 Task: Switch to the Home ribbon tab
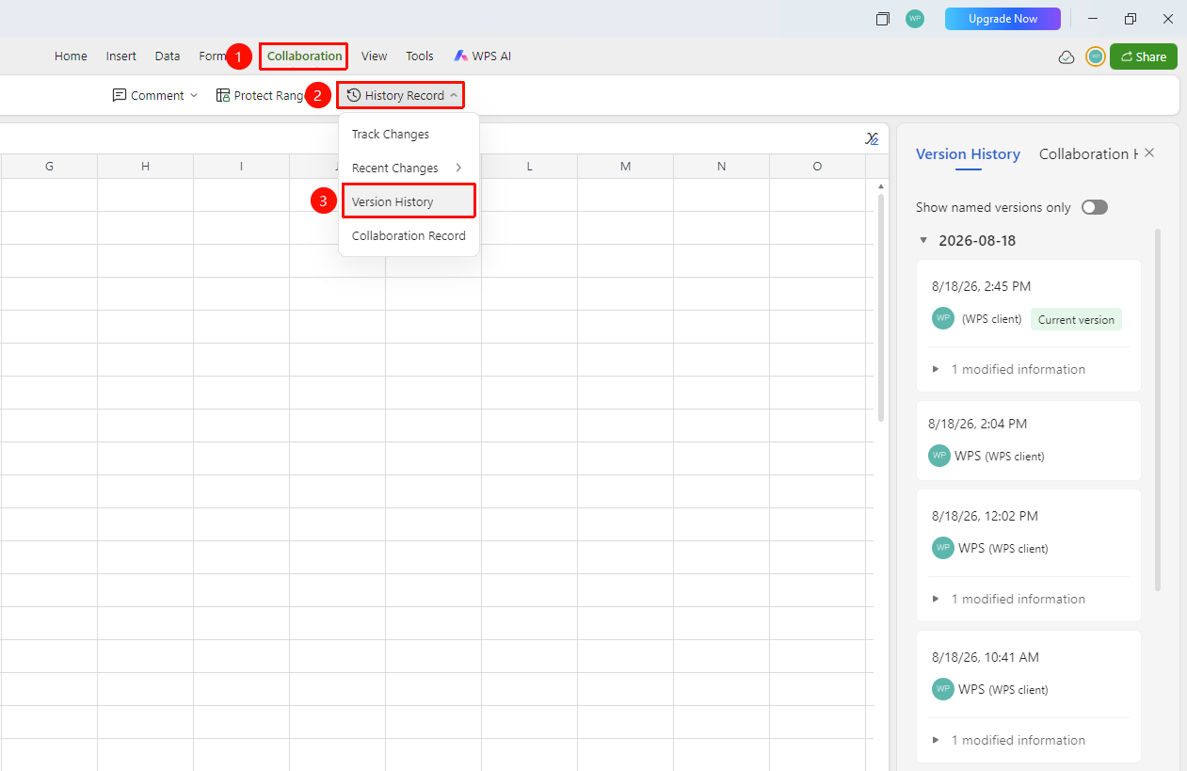pos(71,56)
